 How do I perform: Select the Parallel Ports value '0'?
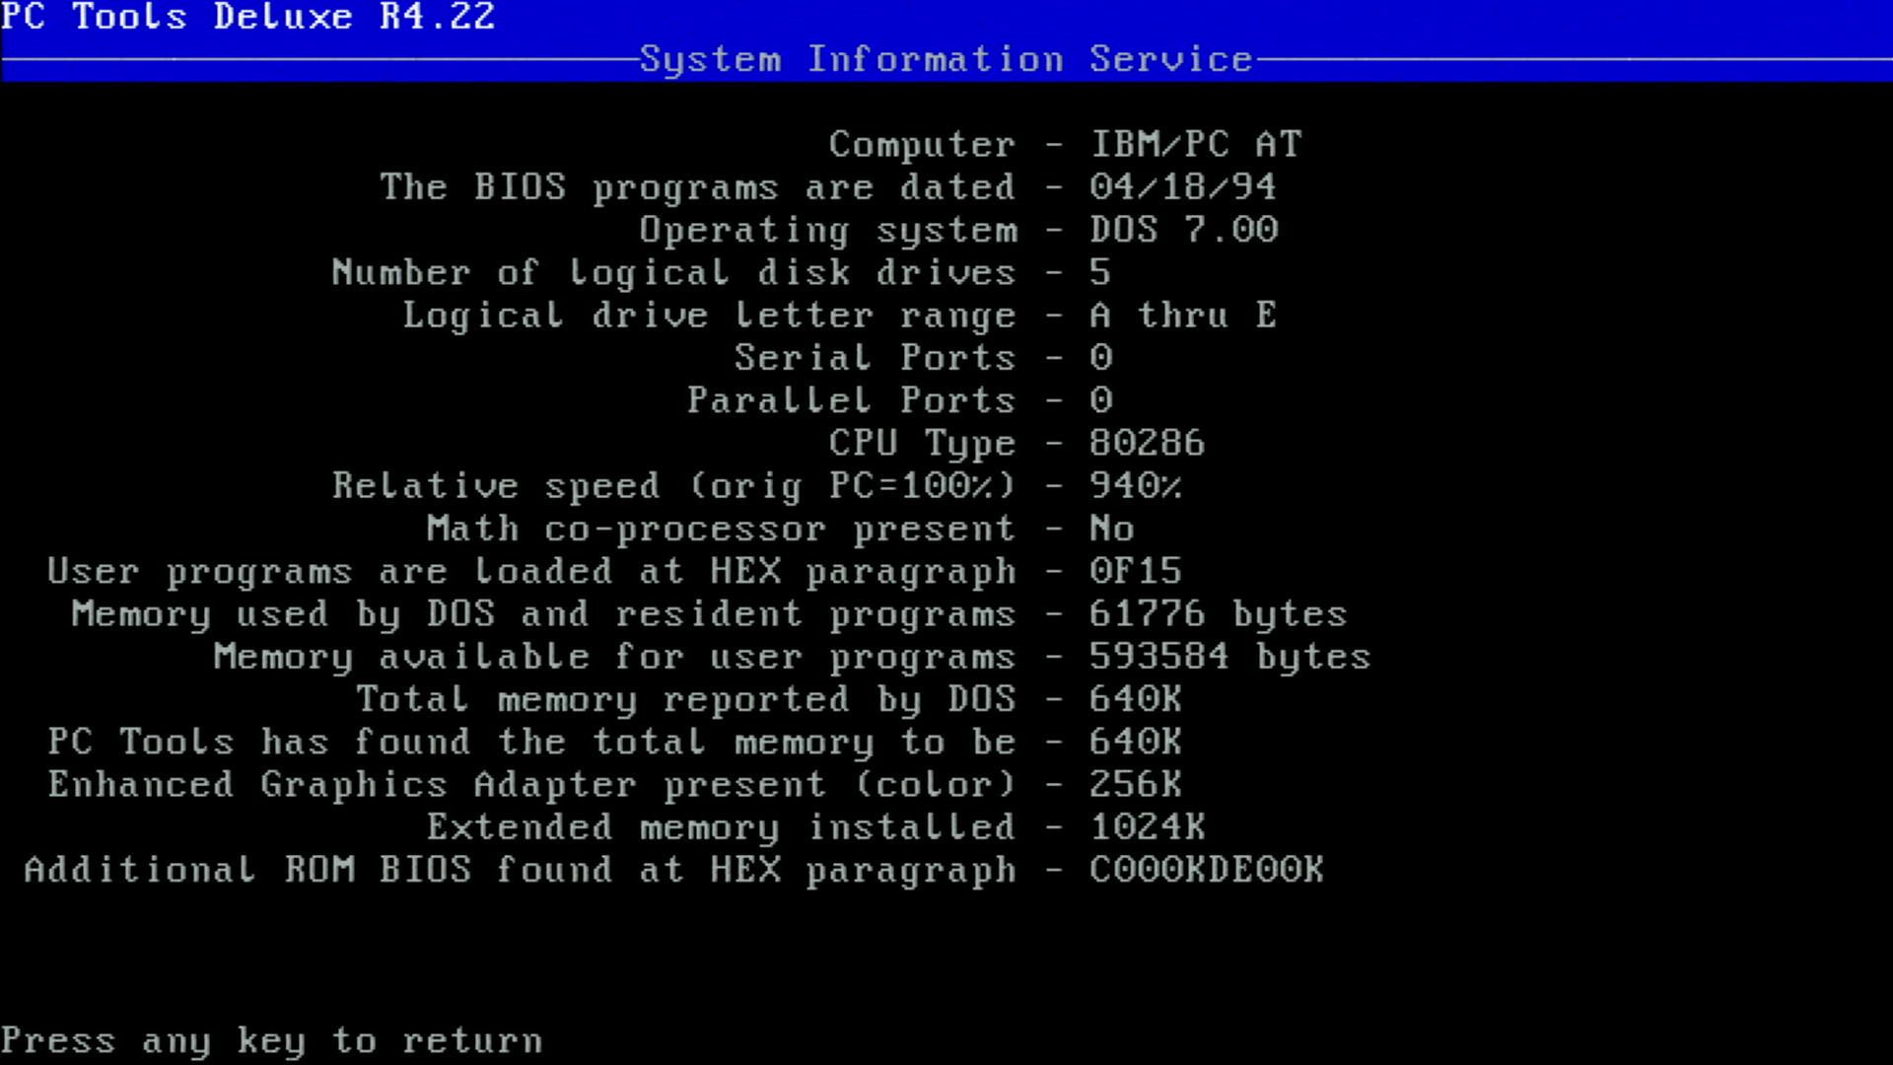click(1100, 400)
